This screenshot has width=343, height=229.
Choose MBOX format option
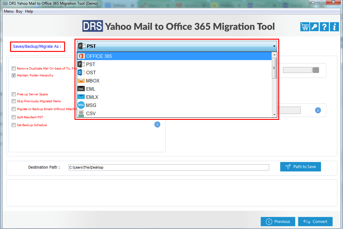[x=174, y=81]
